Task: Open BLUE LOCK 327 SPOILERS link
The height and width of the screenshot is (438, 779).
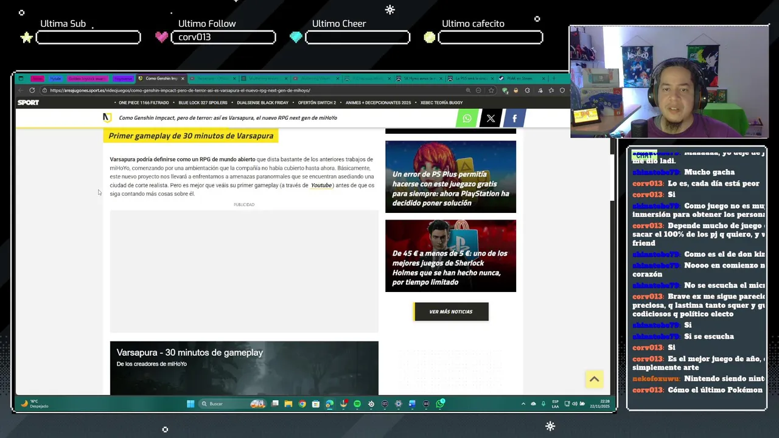Action: [203, 103]
